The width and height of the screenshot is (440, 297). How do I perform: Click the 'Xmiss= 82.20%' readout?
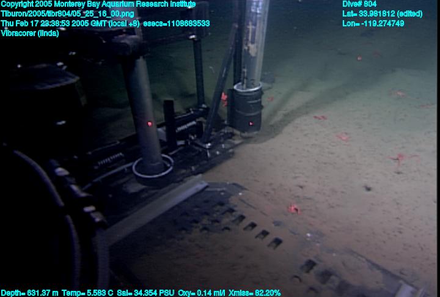click(x=254, y=293)
